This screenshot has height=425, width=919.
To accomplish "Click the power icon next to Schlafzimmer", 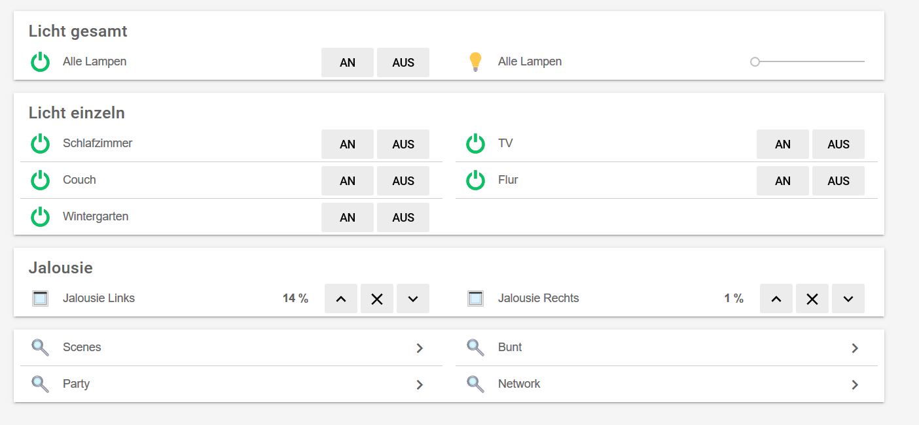I will tap(41, 144).
